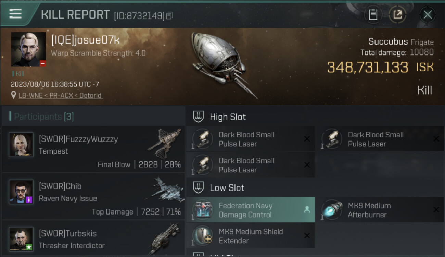Click the clipboard notes icon
The width and height of the screenshot is (445, 257).
373,15
